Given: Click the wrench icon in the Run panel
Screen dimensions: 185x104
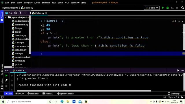Looking at the screenshot, I should click(6, 80).
